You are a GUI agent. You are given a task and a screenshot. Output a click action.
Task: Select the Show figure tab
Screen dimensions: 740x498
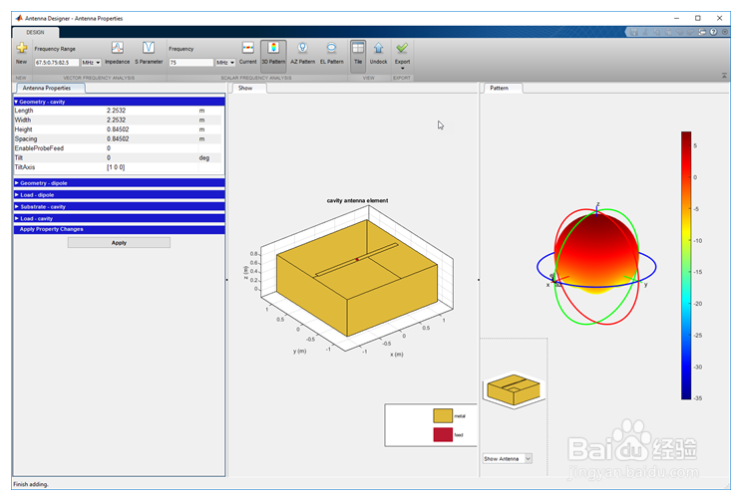pyautogui.click(x=247, y=88)
